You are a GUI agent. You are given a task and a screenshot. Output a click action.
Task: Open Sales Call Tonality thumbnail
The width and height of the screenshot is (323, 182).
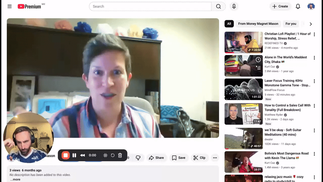pos(244,114)
